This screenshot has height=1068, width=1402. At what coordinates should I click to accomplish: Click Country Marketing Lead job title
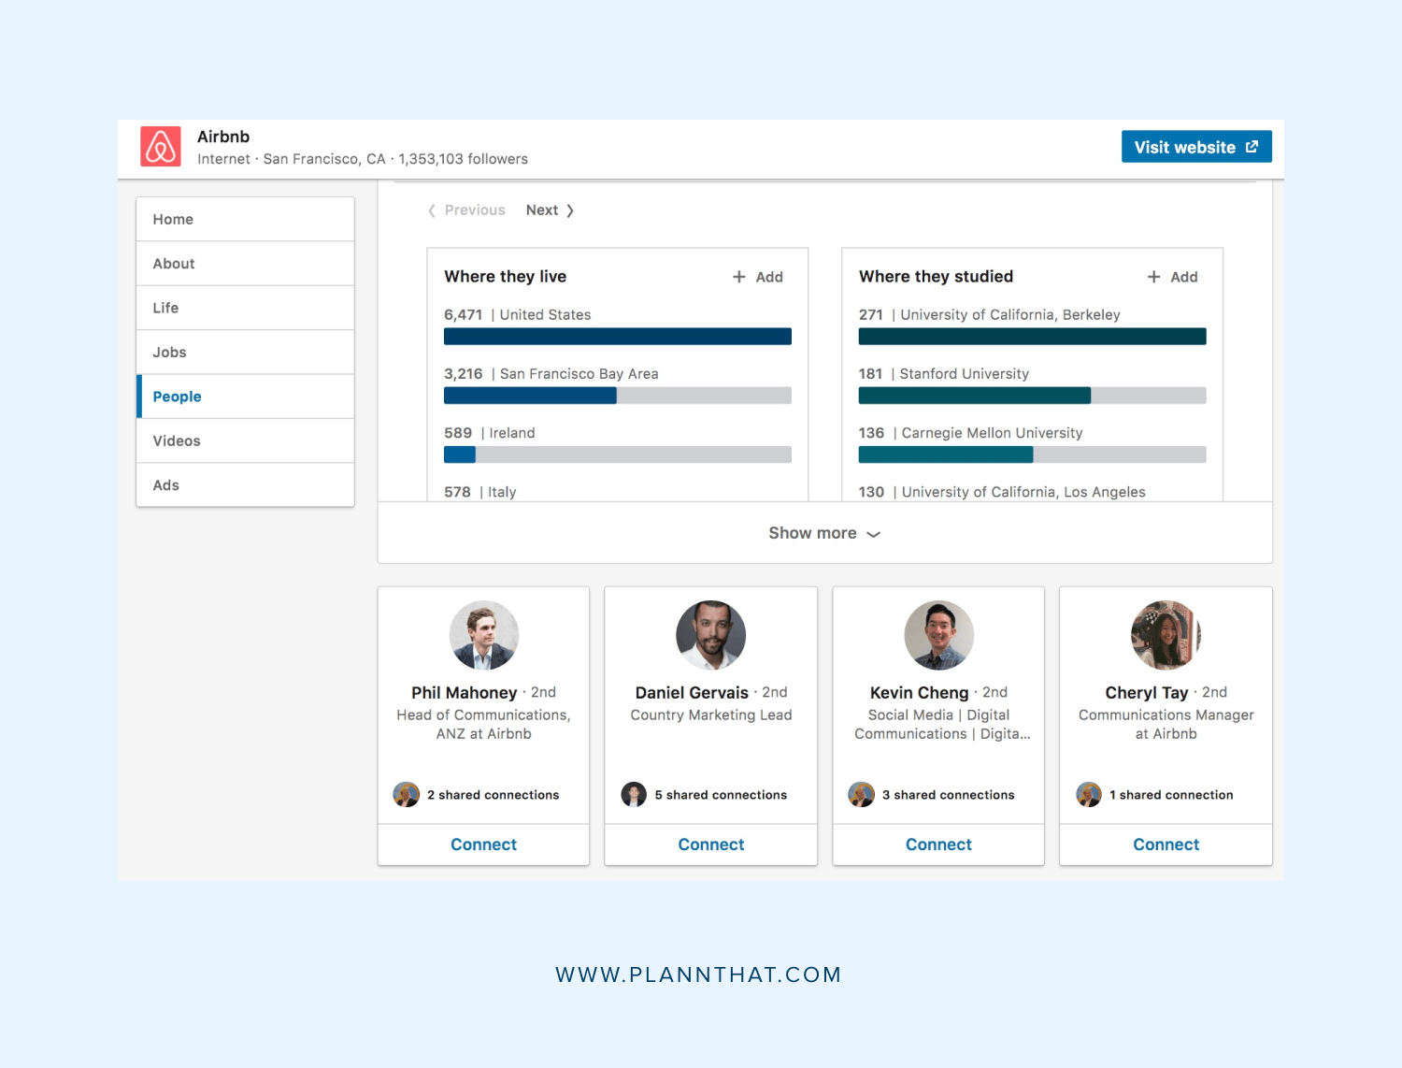pos(711,715)
